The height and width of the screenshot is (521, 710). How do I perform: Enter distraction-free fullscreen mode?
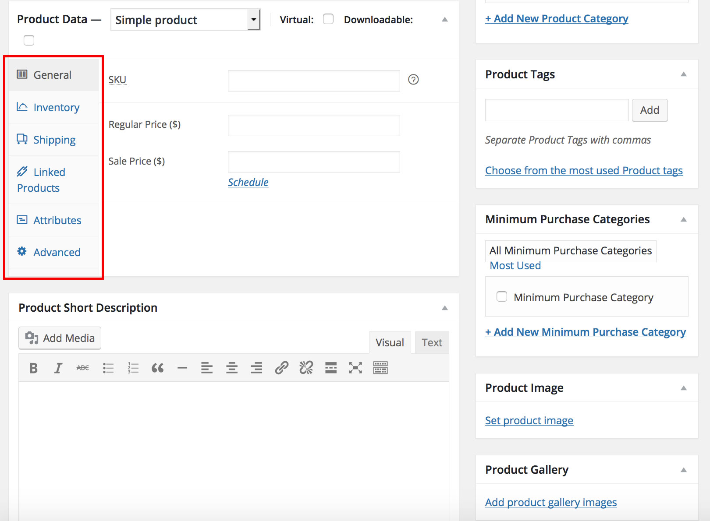[x=355, y=368]
